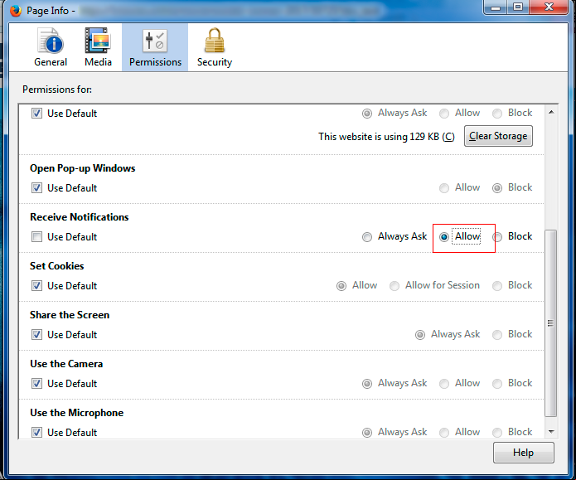576x480 pixels.
Task: Close the Page Info window
Action: point(549,7)
